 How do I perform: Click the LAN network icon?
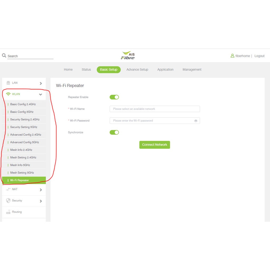click(8, 83)
